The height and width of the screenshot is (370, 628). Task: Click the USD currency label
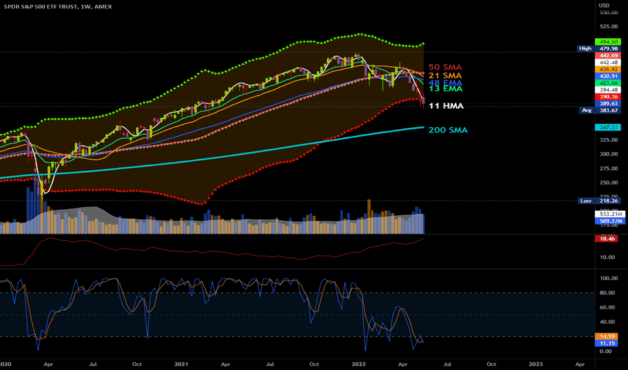604,5
